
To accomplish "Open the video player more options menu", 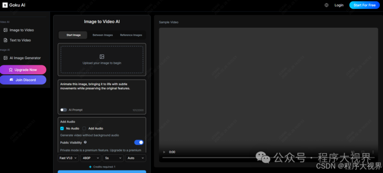I will point(373,152).
